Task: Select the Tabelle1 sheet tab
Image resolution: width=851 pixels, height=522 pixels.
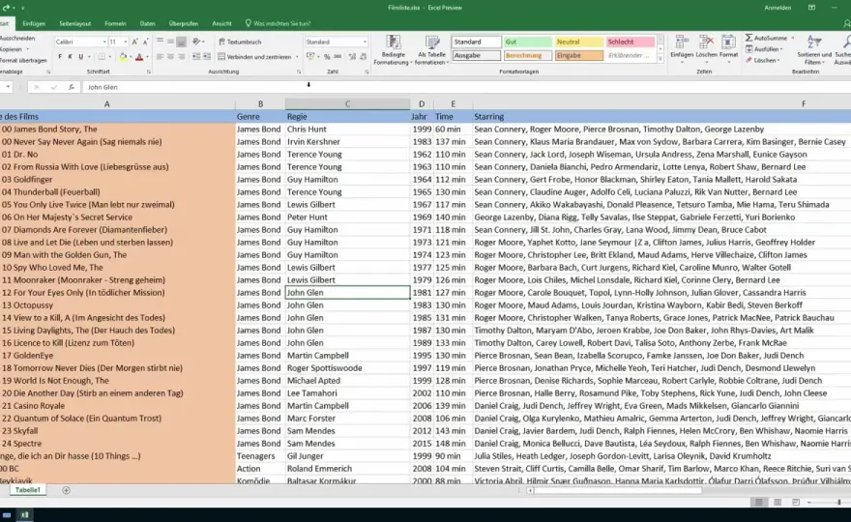Action: [28, 490]
